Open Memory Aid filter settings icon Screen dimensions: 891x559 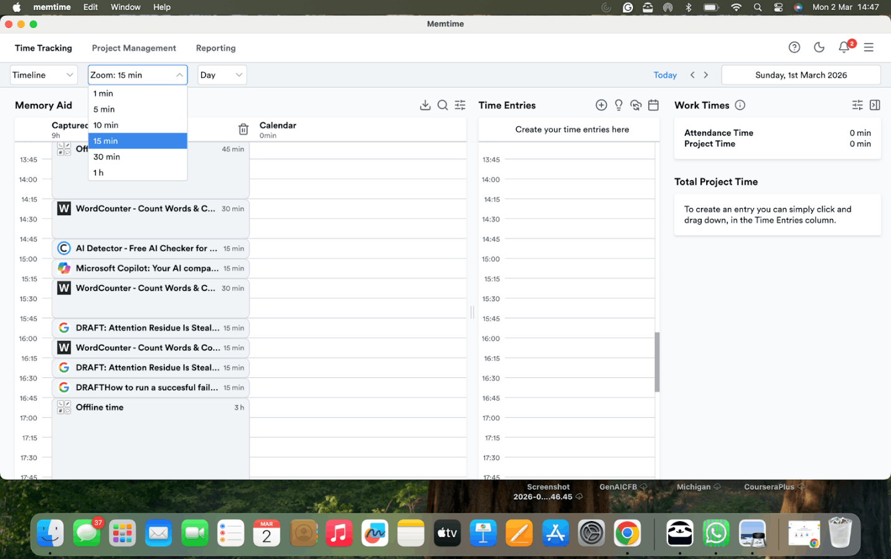[460, 105]
